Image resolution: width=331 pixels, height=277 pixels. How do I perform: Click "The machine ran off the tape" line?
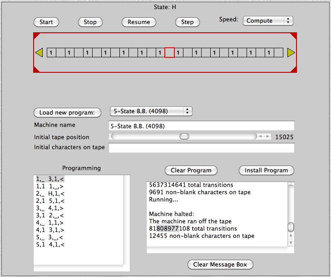coord(190,222)
